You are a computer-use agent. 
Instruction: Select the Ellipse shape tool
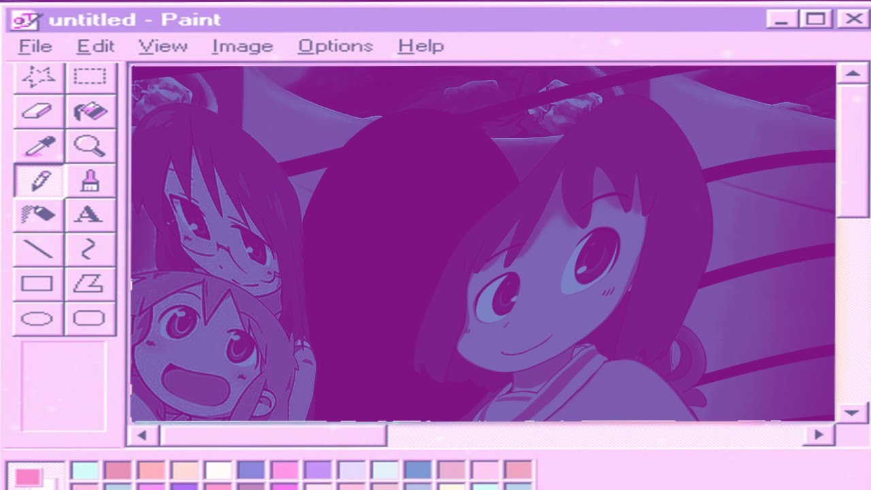pyautogui.click(x=39, y=318)
